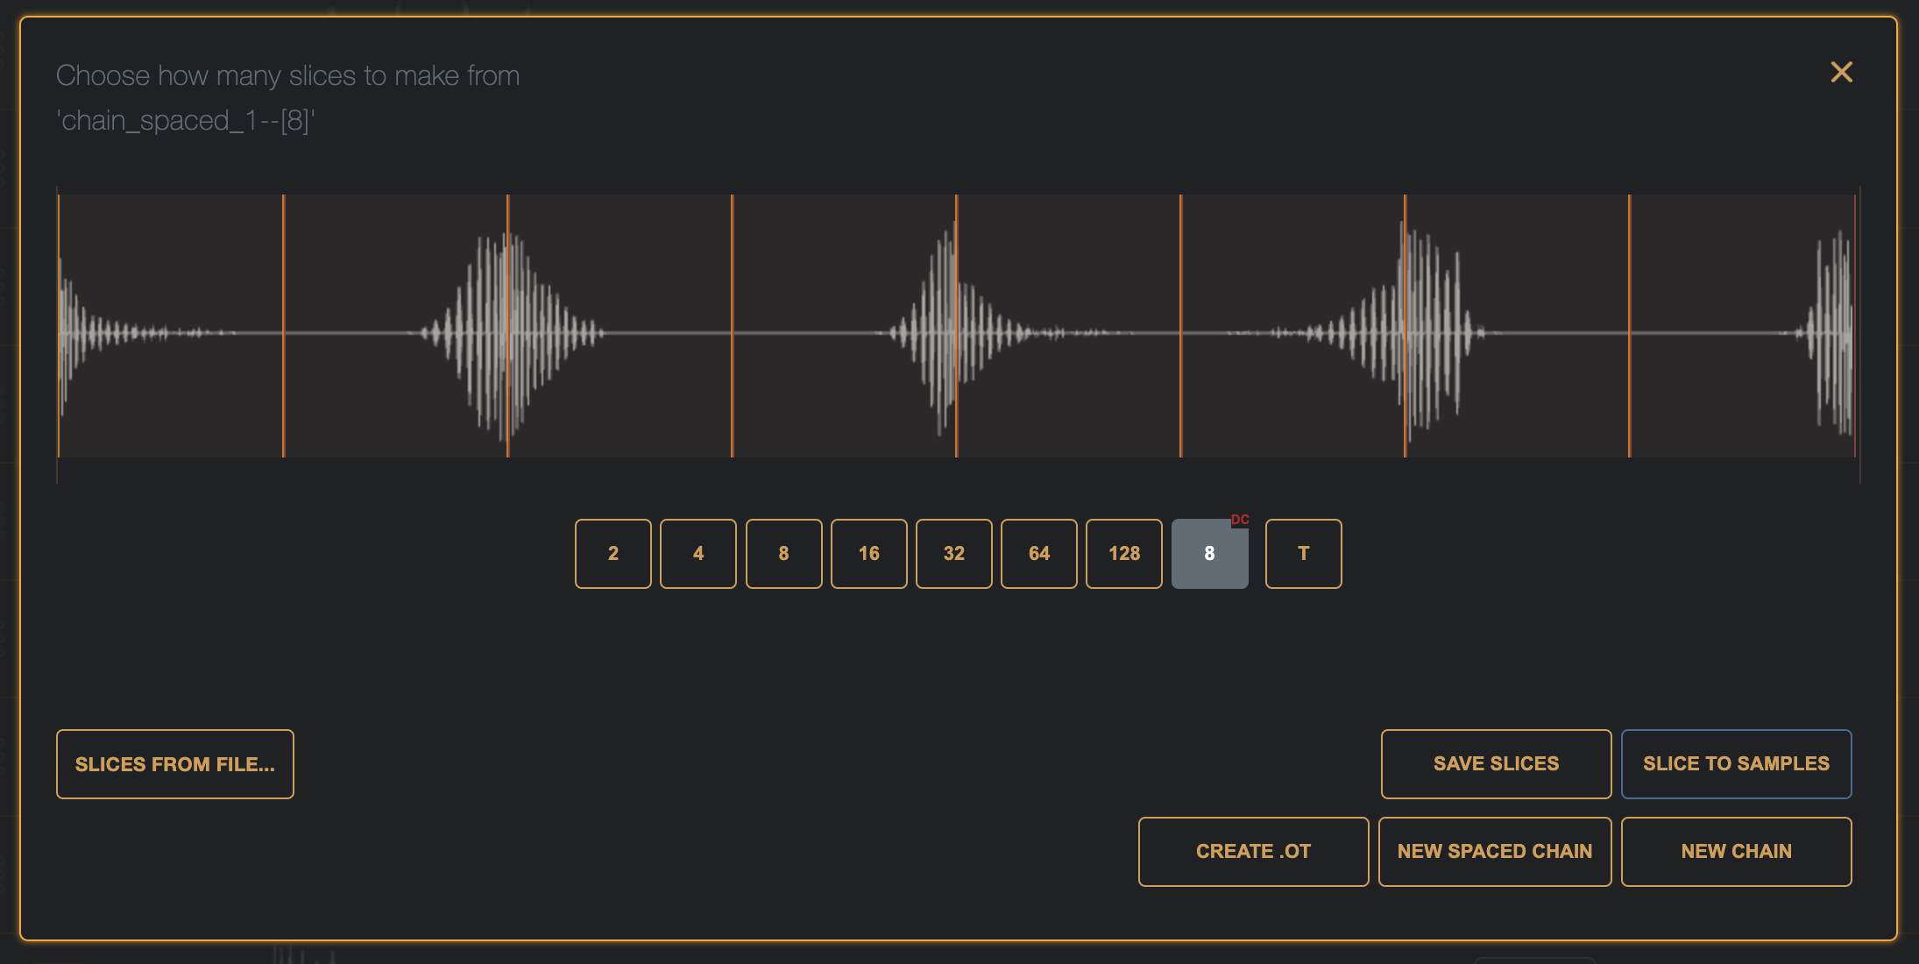Select 4 slices option
Image resolution: width=1919 pixels, height=964 pixels.
[697, 553]
